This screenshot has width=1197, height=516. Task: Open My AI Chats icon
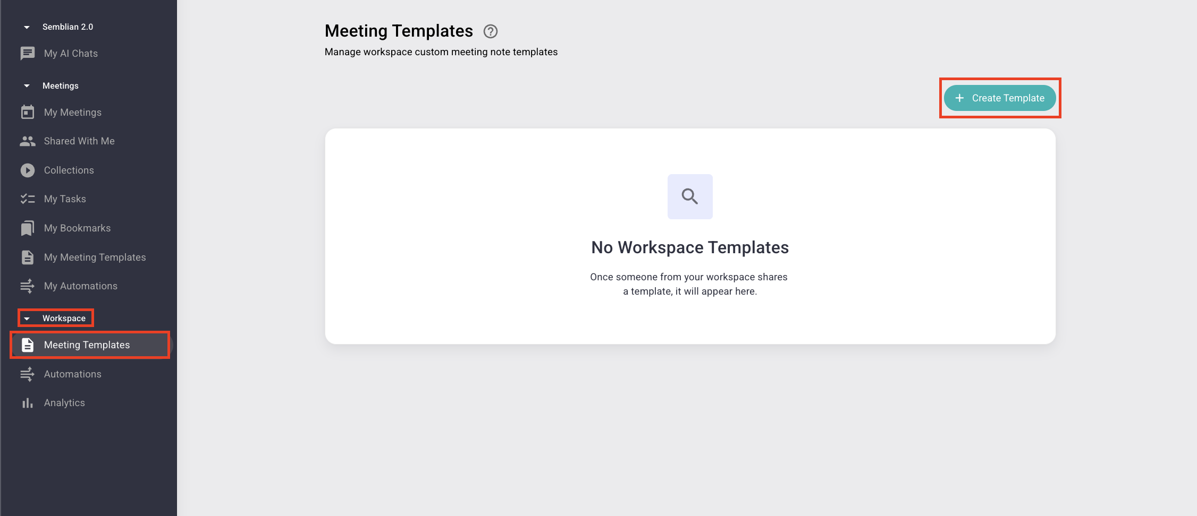tap(28, 54)
